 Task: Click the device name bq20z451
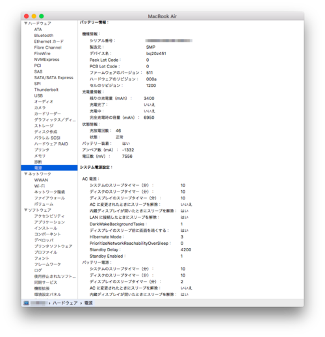[x=156, y=53]
